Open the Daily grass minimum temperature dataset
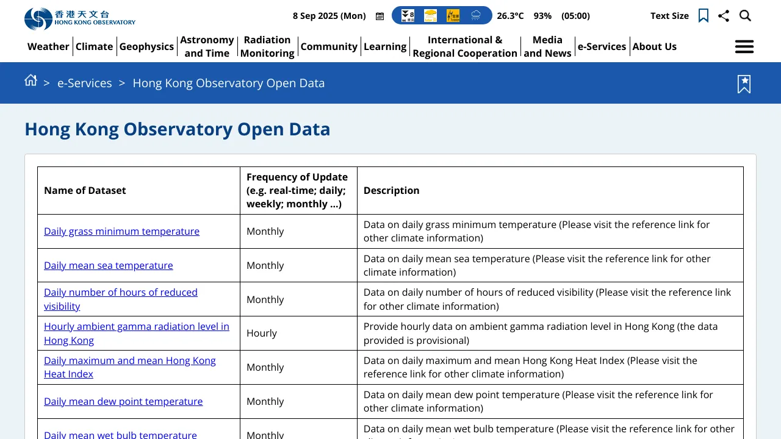The width and height of the screenshot is (781, 439). (x=121, y=231)
